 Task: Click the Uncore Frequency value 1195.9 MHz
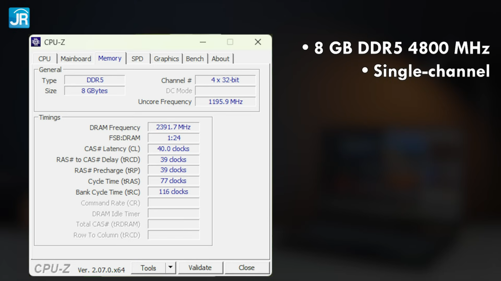click(x=225, y=101)
